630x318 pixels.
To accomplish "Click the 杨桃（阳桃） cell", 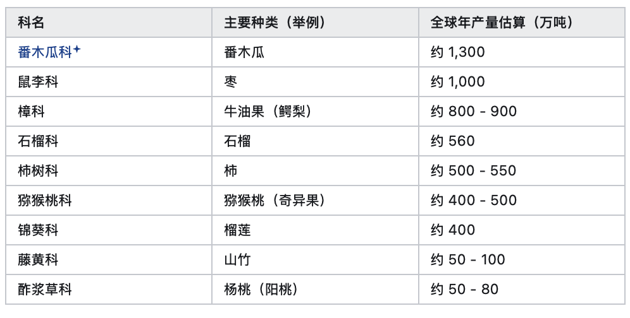I will click(316, 290).
